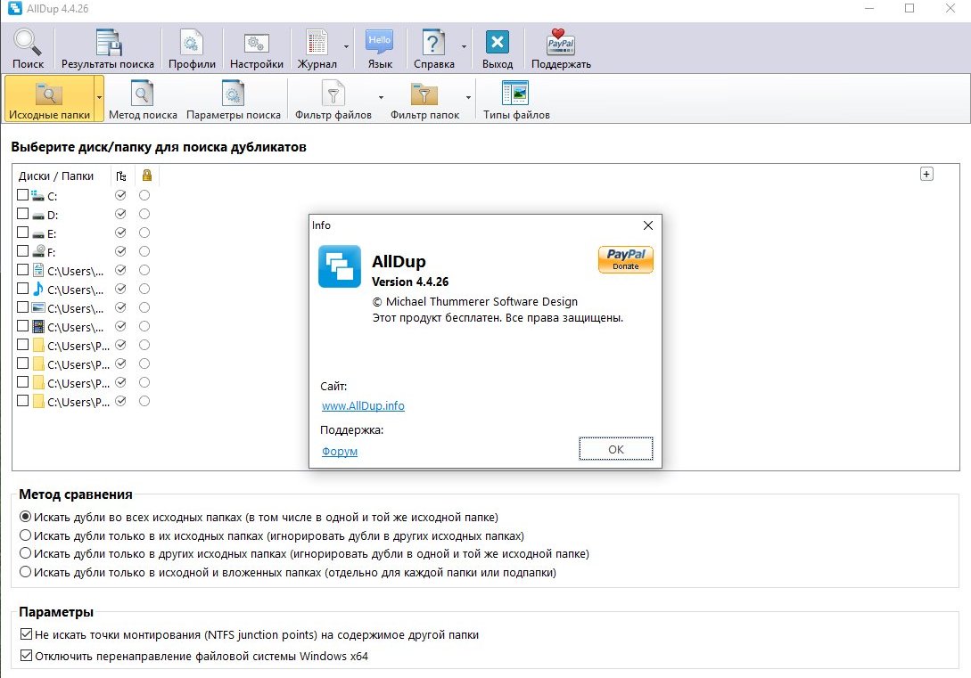The height and width of the screenshot is (678, 971).
Task: Check the E: drive checkbox
Action: tap(23, 232)
